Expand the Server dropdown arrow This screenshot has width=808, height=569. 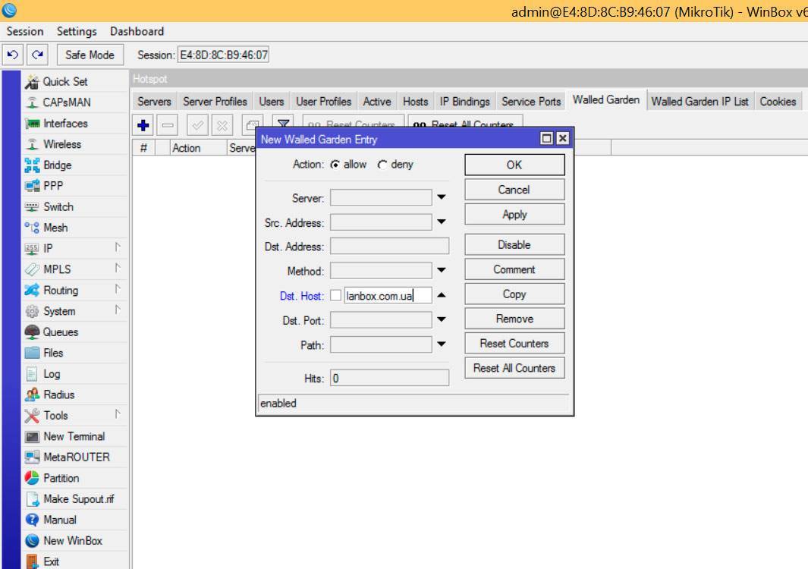point(442,198)
